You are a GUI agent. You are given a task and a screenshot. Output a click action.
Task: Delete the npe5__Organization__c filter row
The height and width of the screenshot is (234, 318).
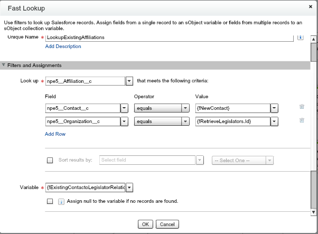(302, 120)
